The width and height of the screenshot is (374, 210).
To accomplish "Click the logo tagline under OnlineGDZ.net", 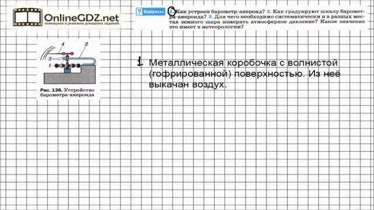I will [82, 23].
